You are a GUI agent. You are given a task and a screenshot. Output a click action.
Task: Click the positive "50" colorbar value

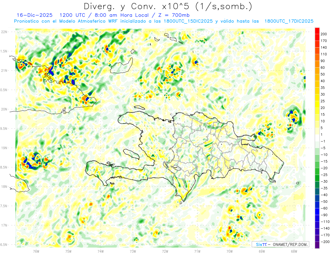(323, 74)
